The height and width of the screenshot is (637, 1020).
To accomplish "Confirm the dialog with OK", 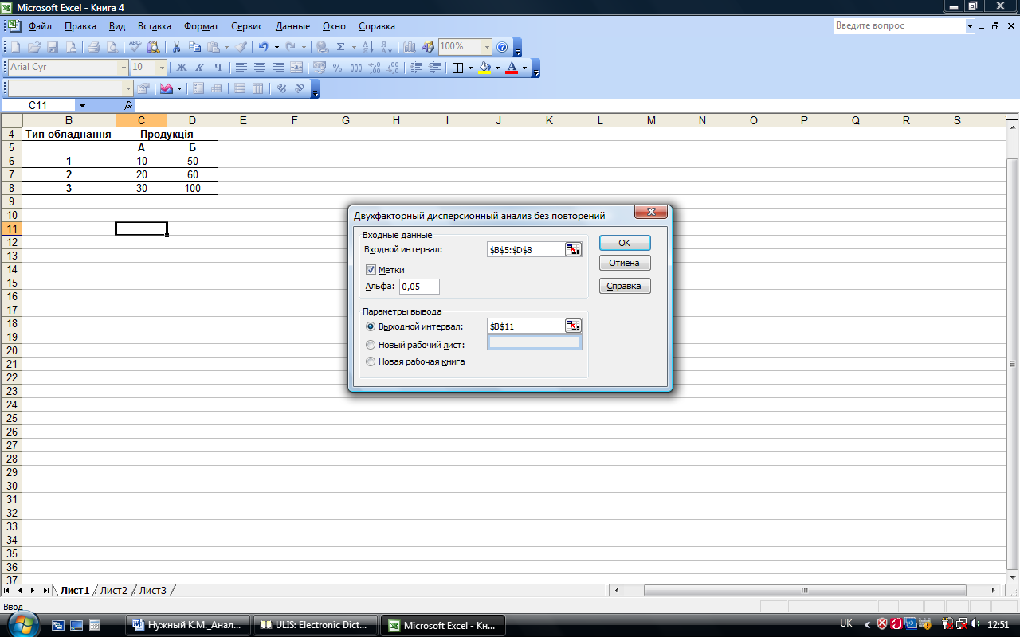I will [x=625, y=243].
